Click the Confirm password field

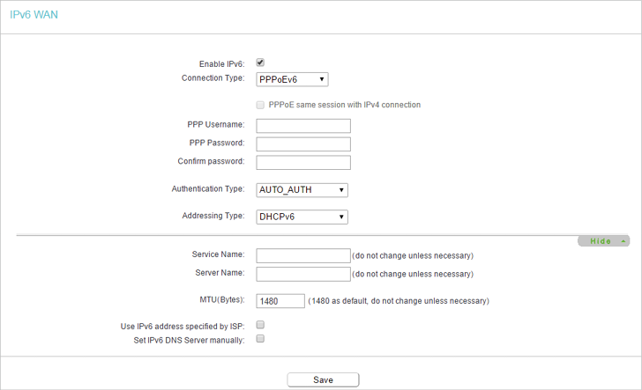point(303,163)
